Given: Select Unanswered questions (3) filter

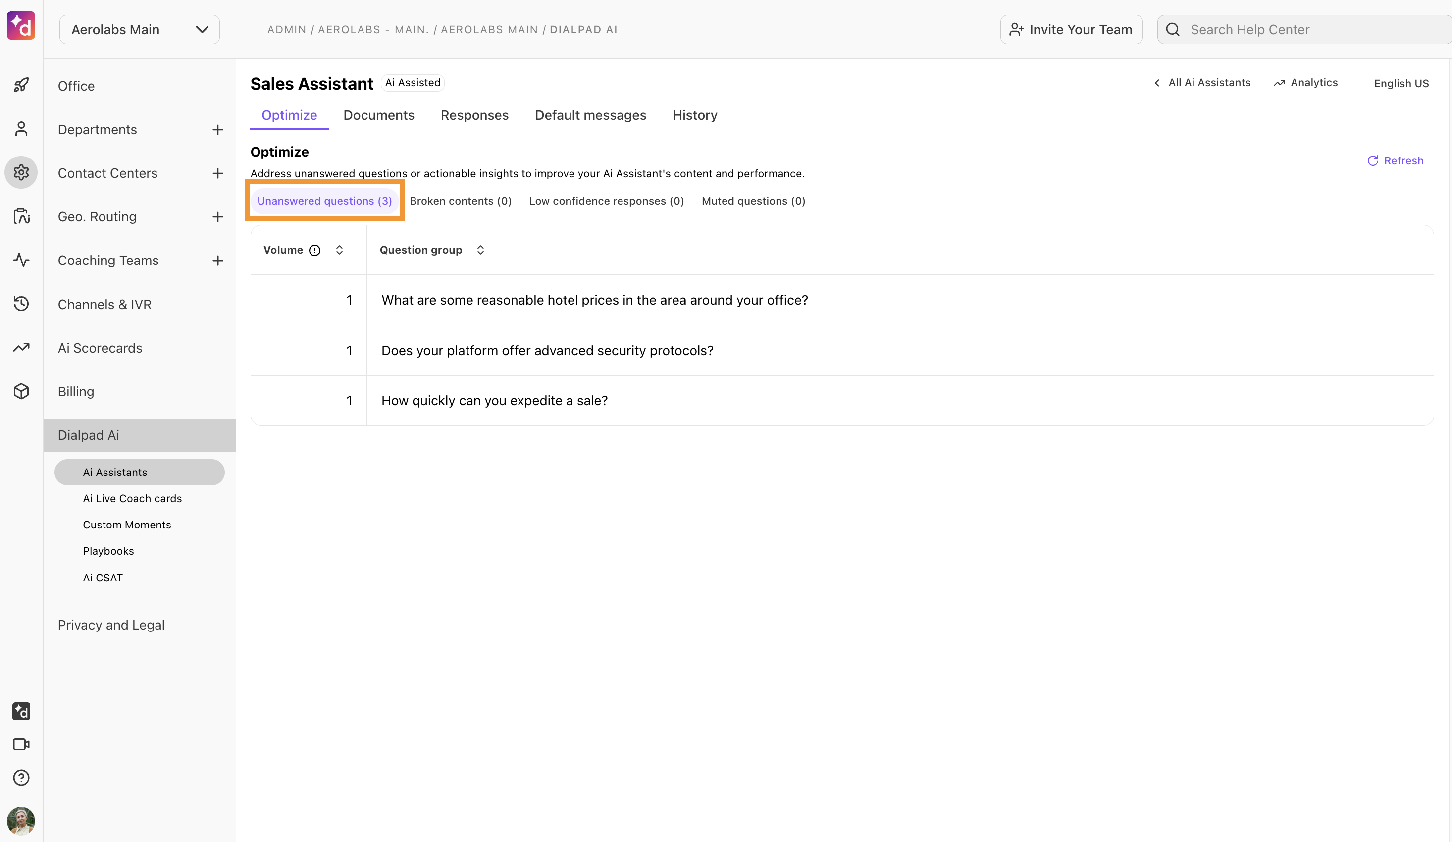Looking at the screenshot, I should [x=324, y=201].
